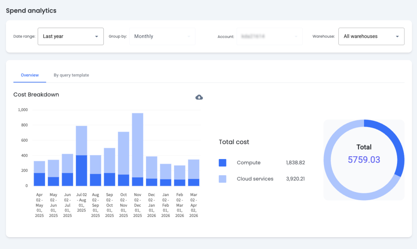Switch to the By query template tab
The height and width of the screenshot is (249, 417).
(x=71, y=75)
